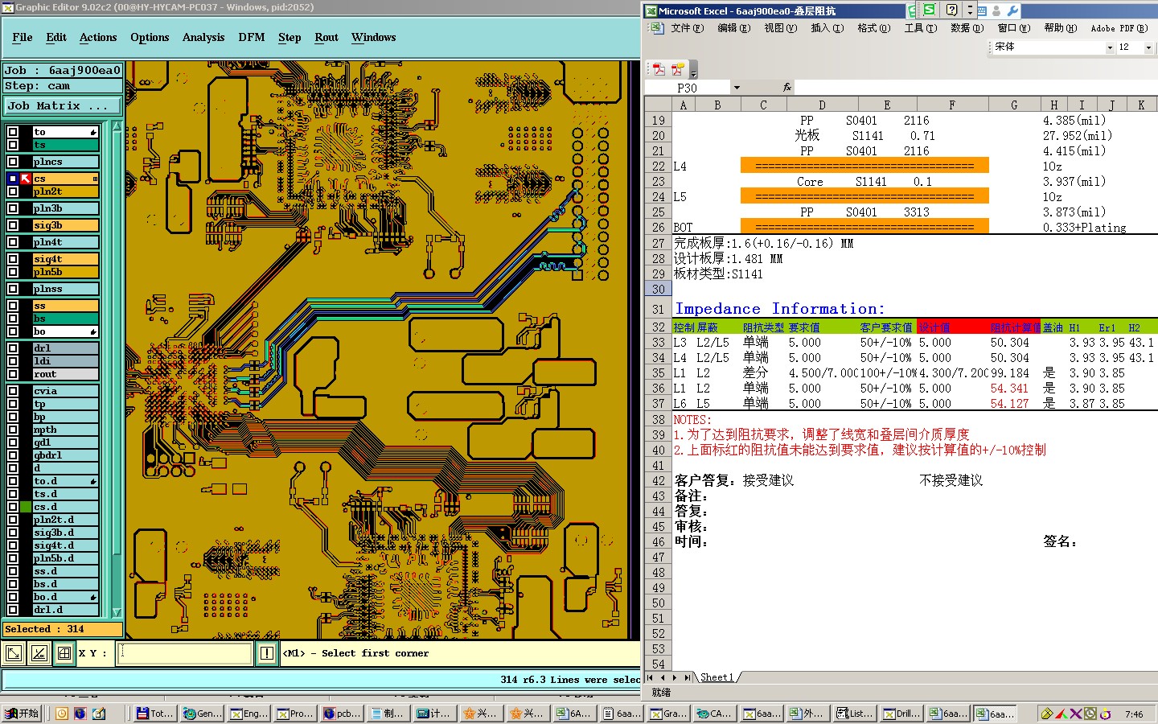Toggle visibility box for layer 'sig4t'
This screenshot has width=1158, height=724.
click(13, 259)
